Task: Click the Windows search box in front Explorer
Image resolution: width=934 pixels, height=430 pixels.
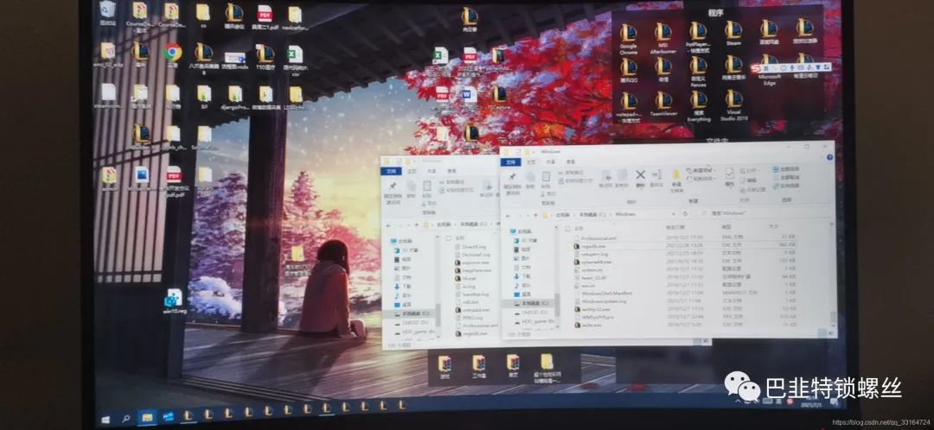Action: pyautogui.click(x=763, y=212)
